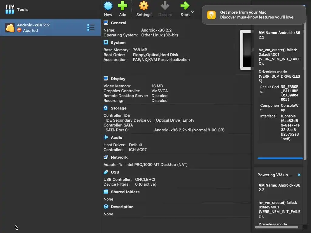Click the Description section speech bubble icon
This screenshot has height=233, width=311.
click(106, 206)
